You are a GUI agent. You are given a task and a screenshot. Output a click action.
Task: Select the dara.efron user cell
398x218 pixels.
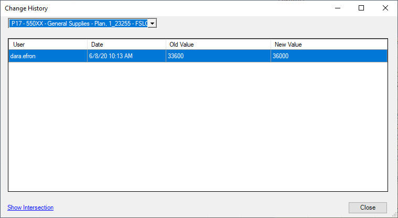[x=48, y=56]
